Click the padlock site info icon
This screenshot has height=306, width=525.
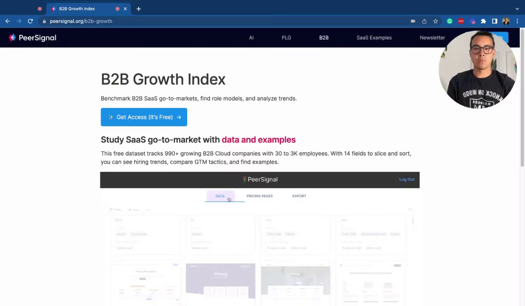pos(44,21)
